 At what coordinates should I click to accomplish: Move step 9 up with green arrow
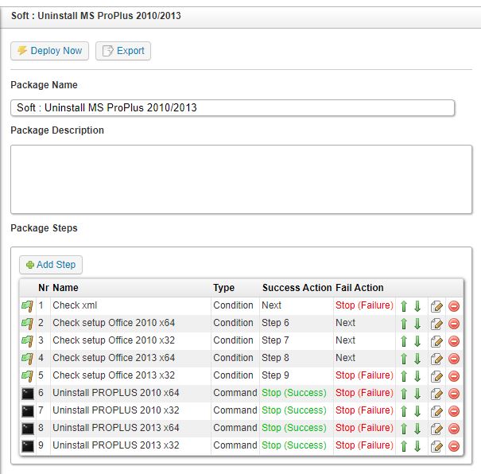(404, 446)
